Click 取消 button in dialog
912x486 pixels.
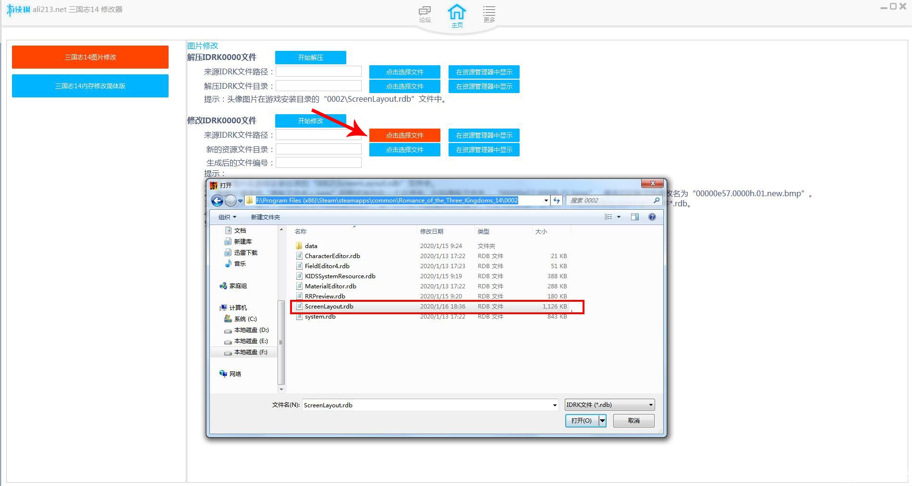(x=633, y=420)
